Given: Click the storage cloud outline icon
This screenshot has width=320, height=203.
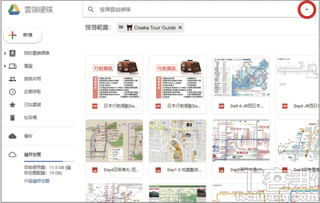Looking at the screenshot, I should point(12,155).
